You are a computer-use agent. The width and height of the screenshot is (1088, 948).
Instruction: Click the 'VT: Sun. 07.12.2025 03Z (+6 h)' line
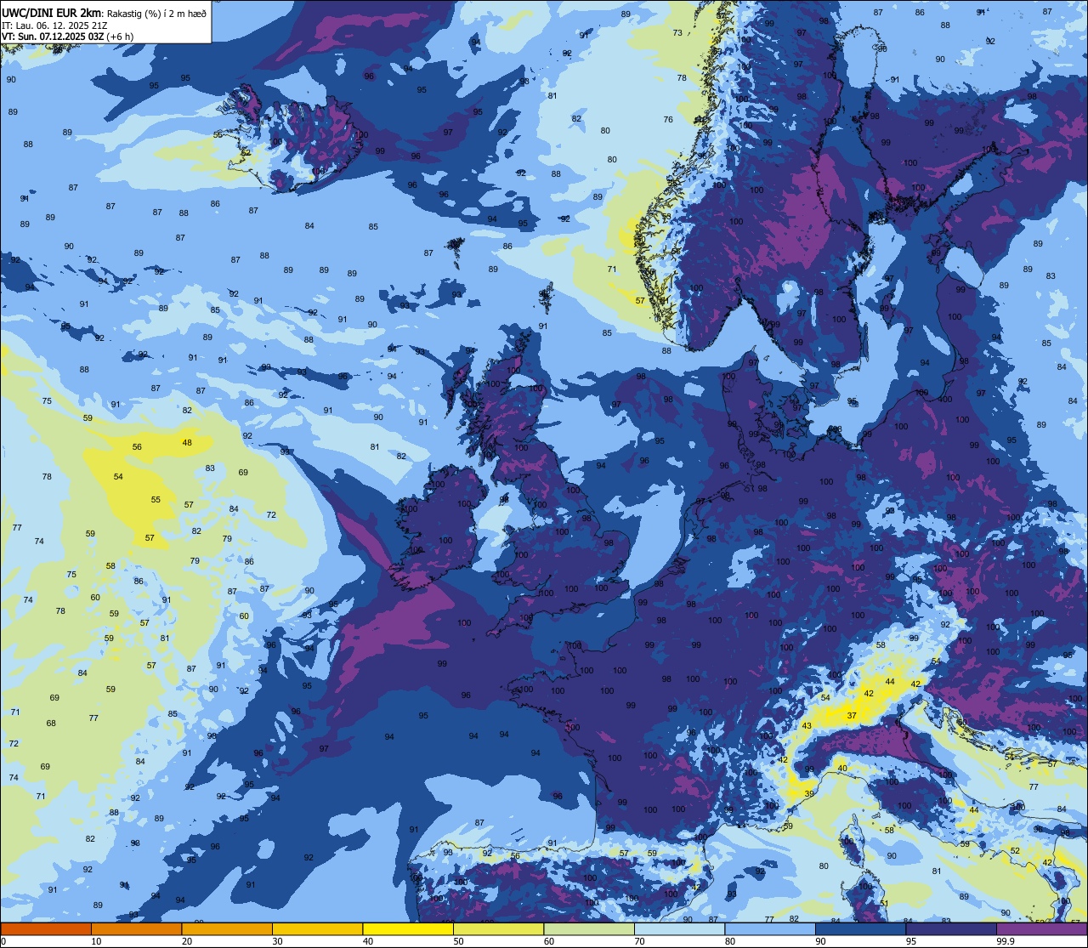(67, 37)
